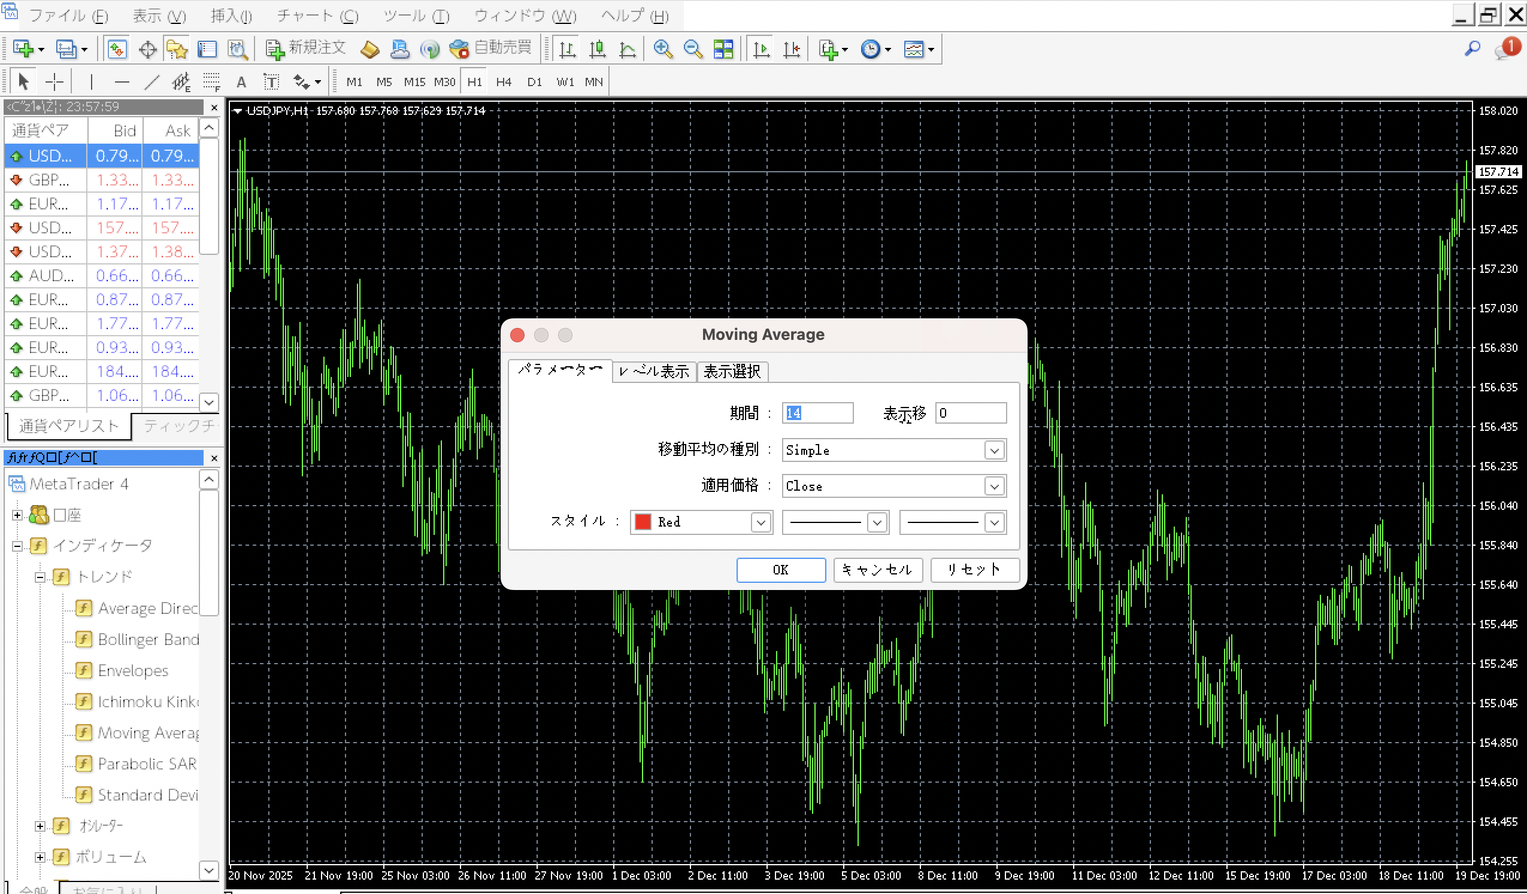Click the zoom out magnifier icon
Image resolution: width=1527 pixels, height=894 pixels.
(693, 49)
